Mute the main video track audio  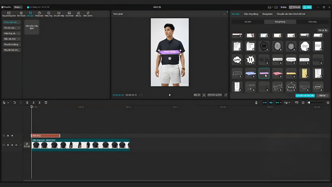click(x=16, y=145)
